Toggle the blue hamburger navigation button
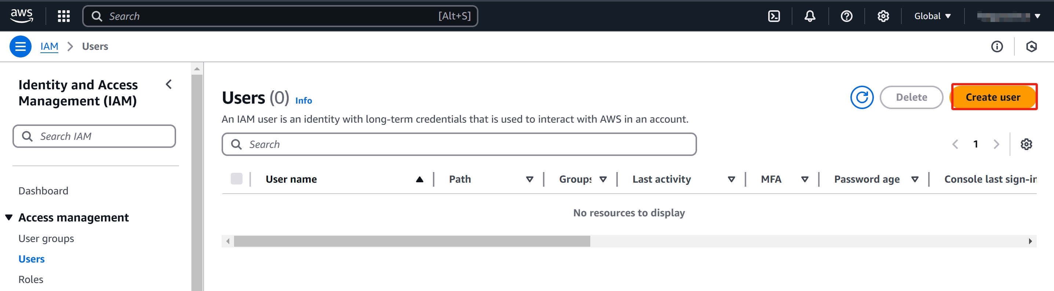Screen dimensions: 1054x291 coord(21,46)
